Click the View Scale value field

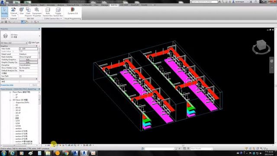(x=29, y=49)
